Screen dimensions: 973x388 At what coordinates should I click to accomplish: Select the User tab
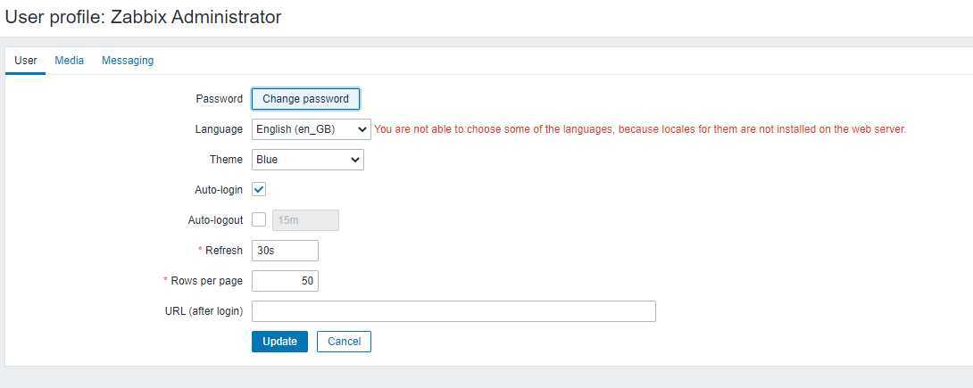pyautogui.click(x=26, y=61)
